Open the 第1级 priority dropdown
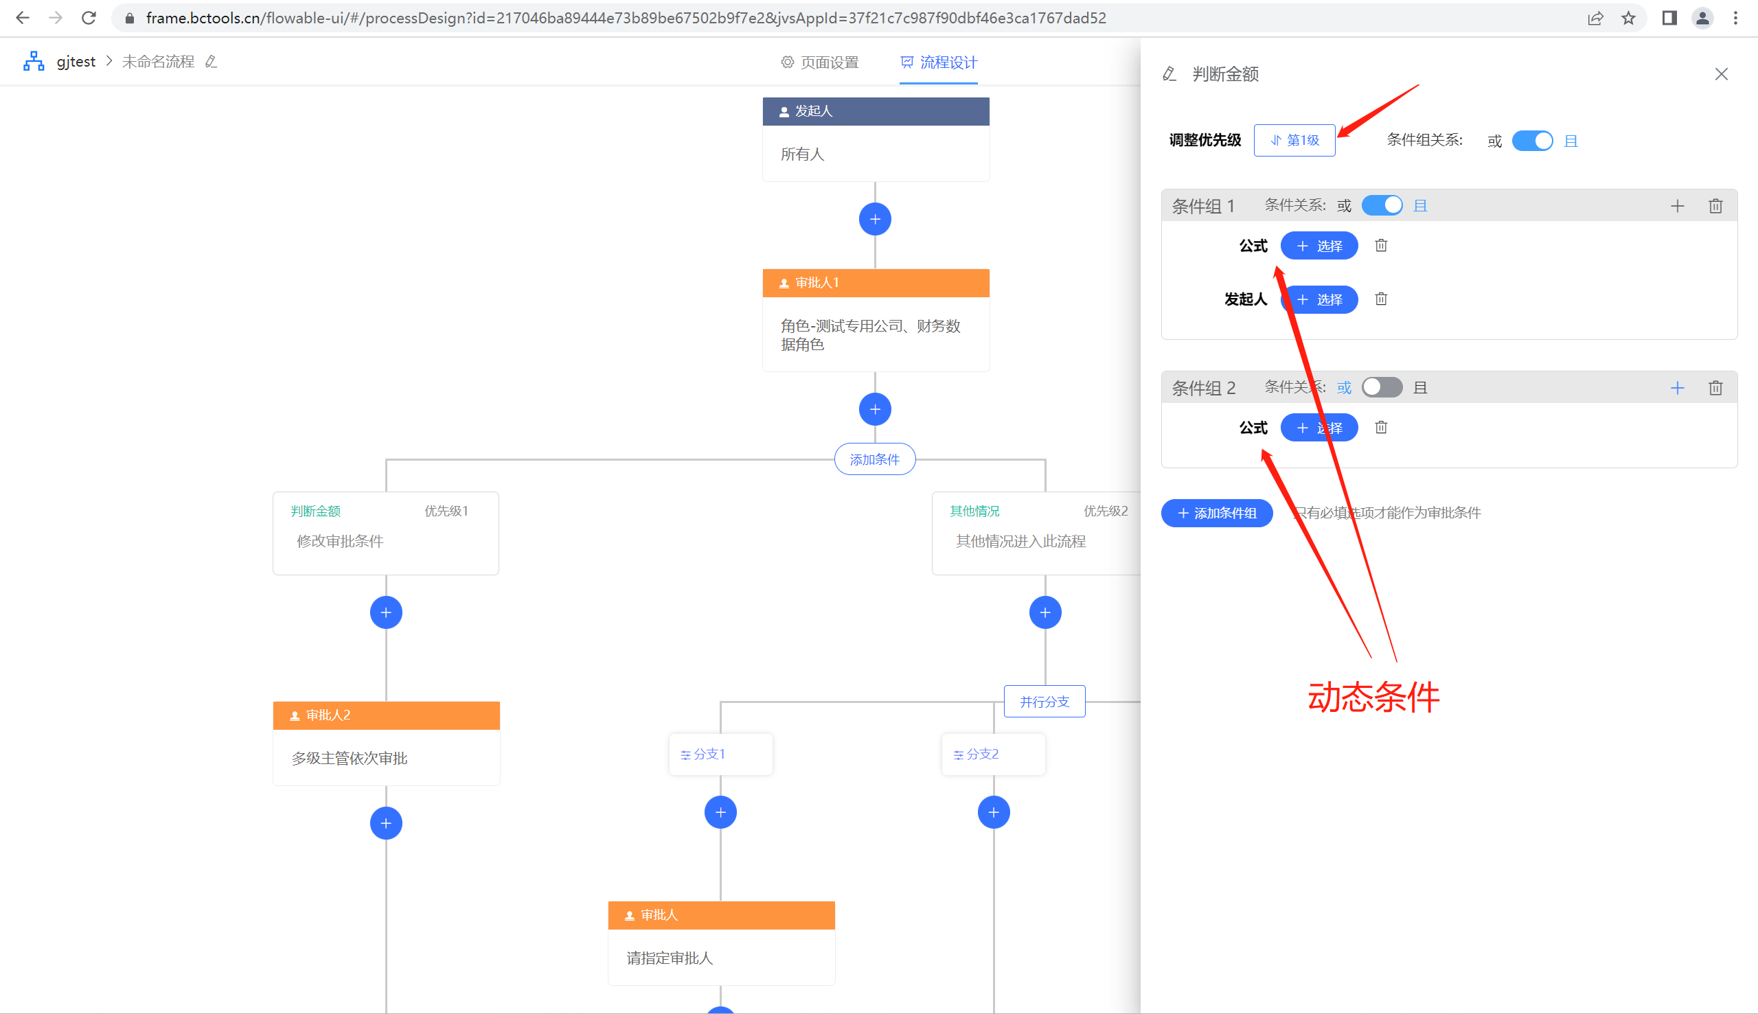This screenshot has width=1758, height=1014. [1294, 140]
